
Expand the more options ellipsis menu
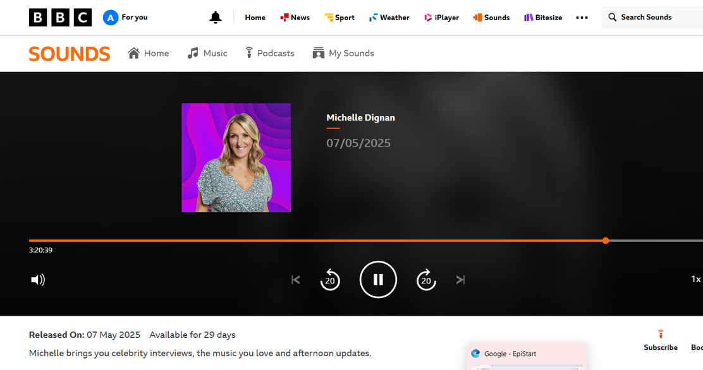pos(582,18)
